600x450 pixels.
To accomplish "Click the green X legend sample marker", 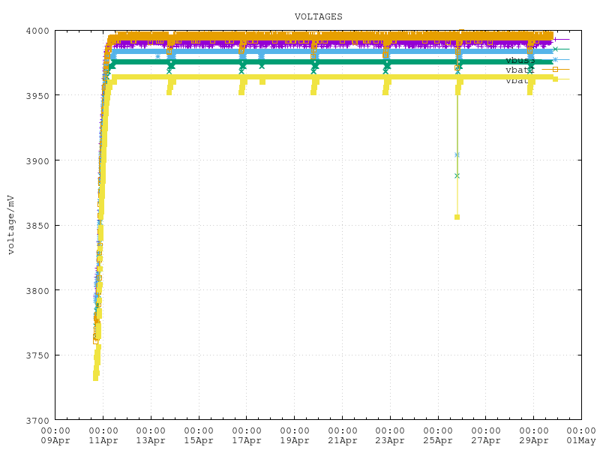I will (x=555, y=49).
